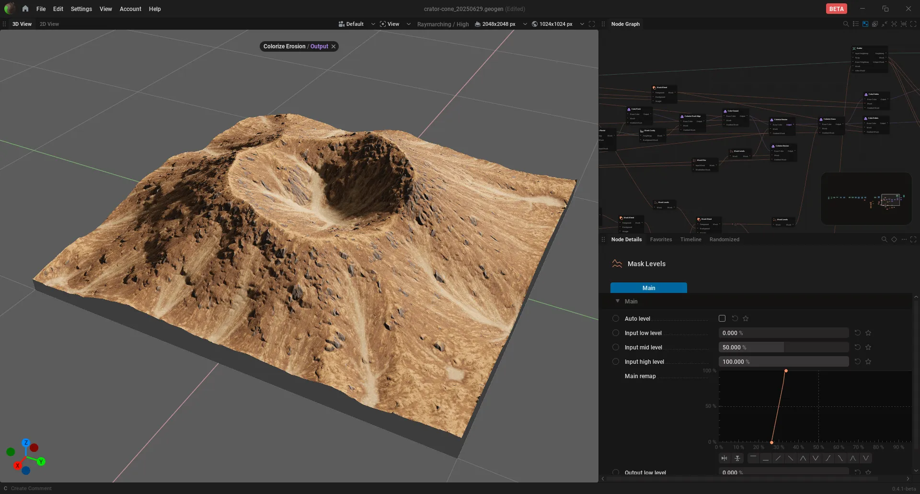920x494 pixels.
Task: Apply the flat-top curve preset
Action: (x=753, y=458)
